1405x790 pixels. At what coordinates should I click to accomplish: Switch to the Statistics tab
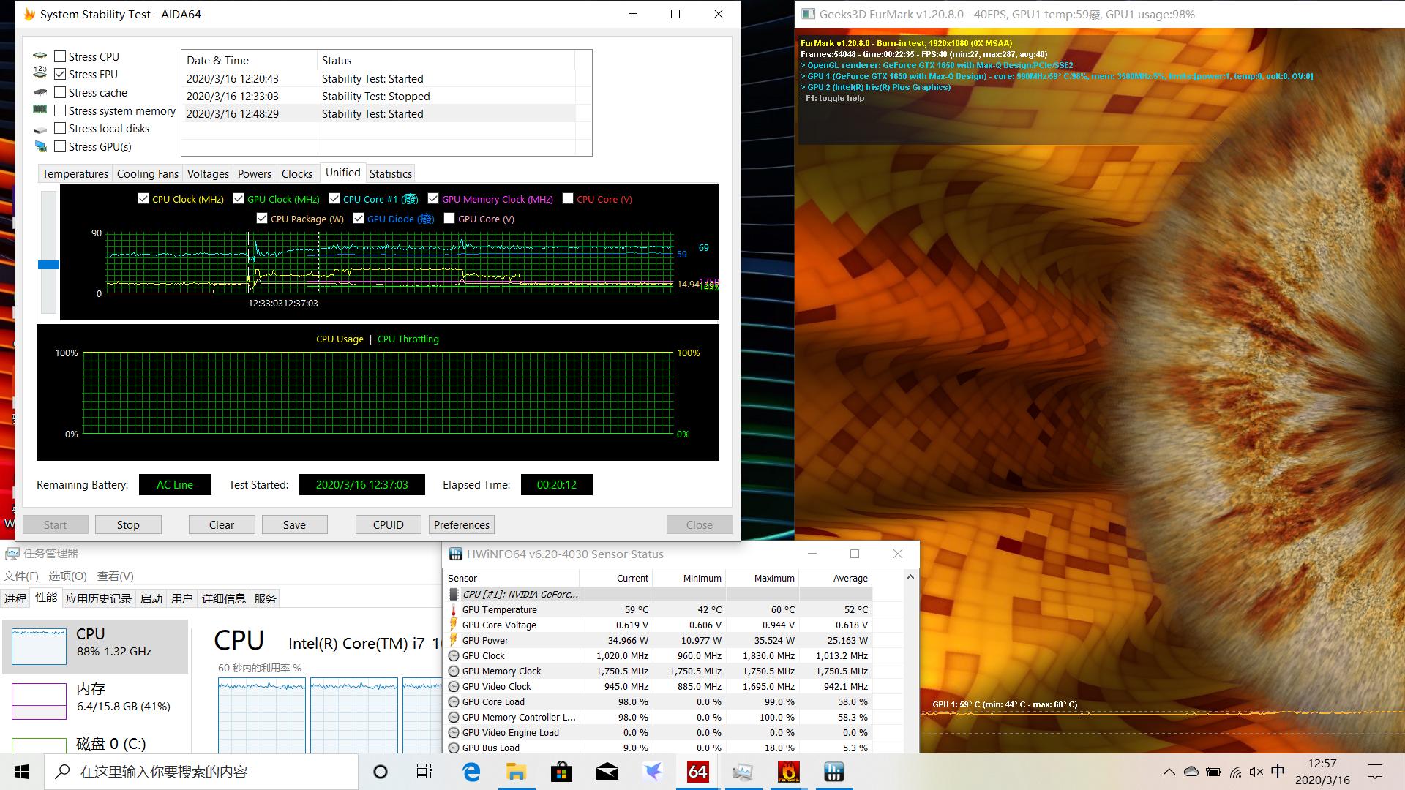390,173
